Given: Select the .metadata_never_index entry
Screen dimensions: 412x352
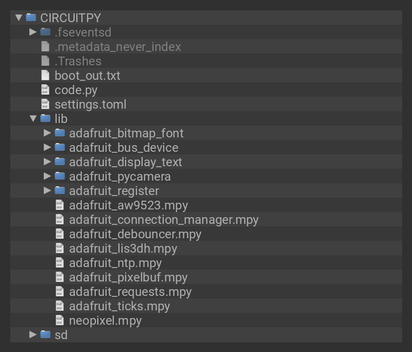Looking at the screenshot, I should tap(117, 47).
